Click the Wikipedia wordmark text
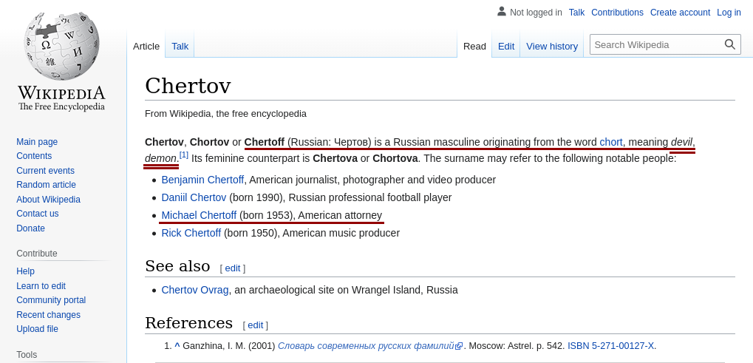 [x=61, y=92]
